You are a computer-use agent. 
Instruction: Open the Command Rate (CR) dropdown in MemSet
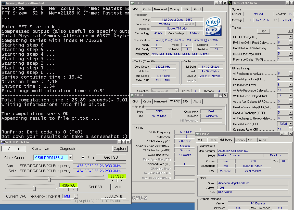point(291,129)
